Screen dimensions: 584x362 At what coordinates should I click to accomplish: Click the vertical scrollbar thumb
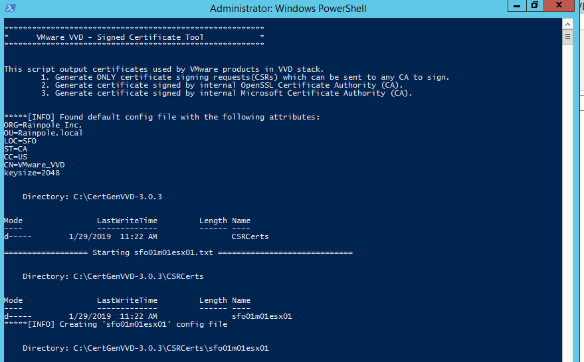567,37
